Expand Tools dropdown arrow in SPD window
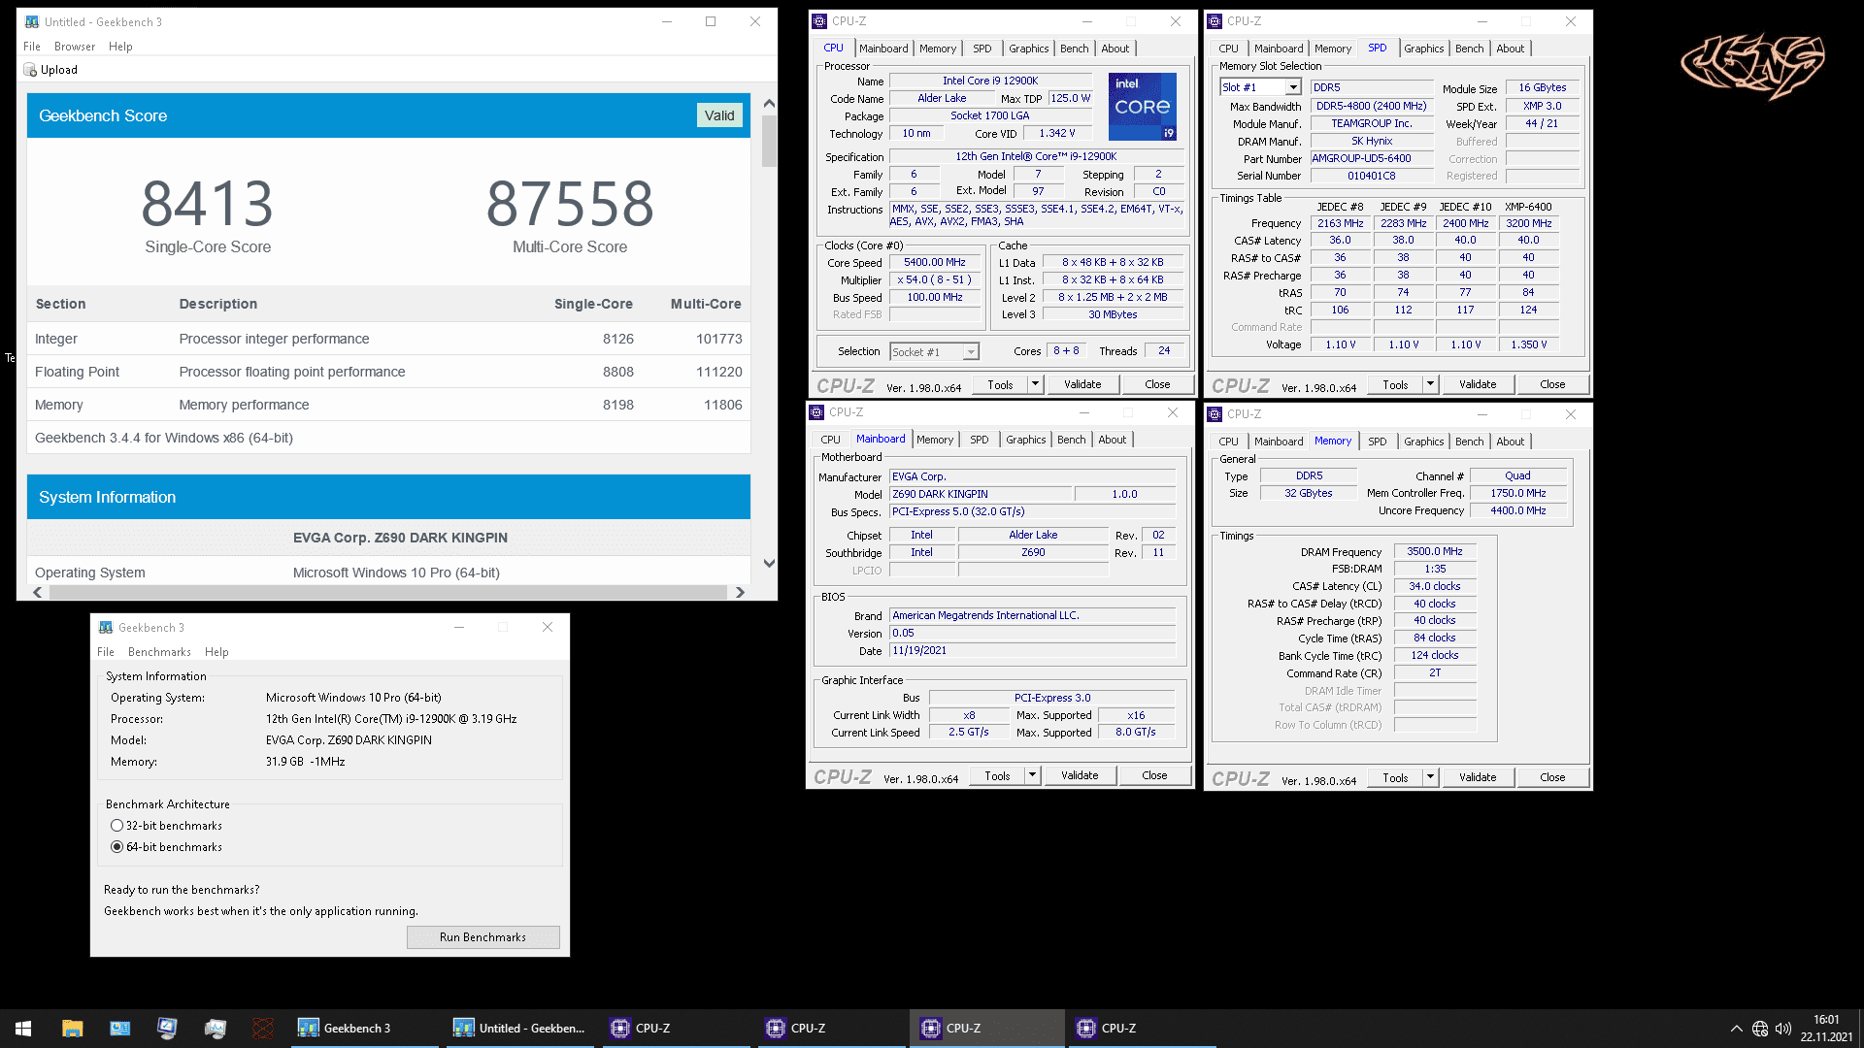The height and width of the screenshot is (1048, 1864). click(1430, 385)
